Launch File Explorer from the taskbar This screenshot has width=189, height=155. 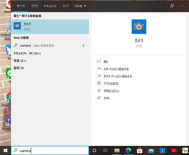(117, 150)
